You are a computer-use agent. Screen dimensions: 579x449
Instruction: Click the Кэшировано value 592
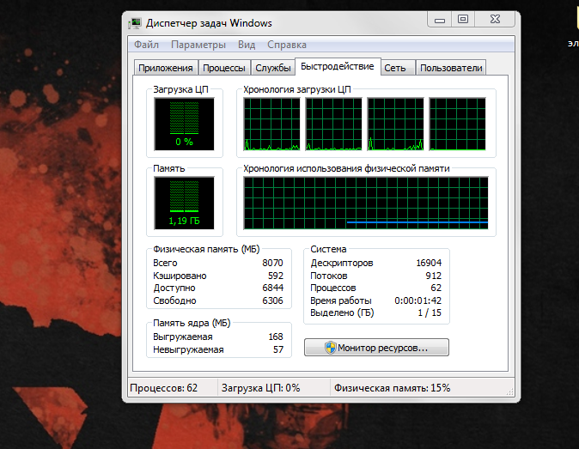tap(276, 276)
